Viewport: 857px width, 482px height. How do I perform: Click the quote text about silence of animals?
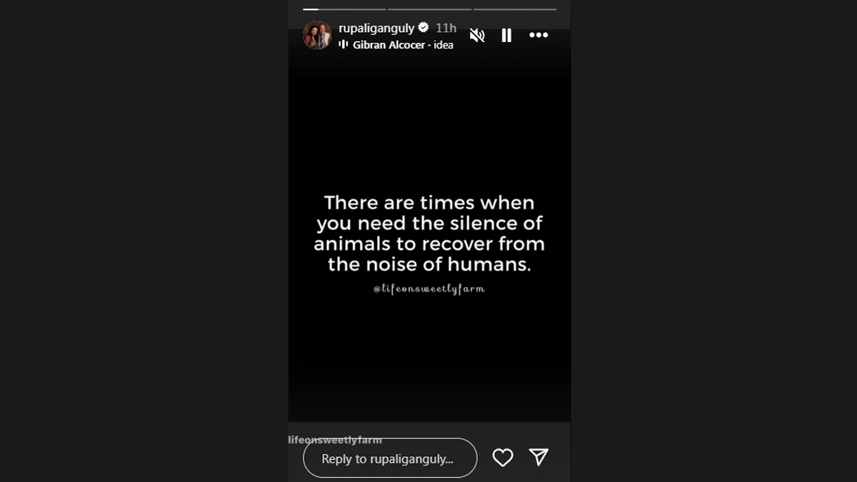[429, 234]
